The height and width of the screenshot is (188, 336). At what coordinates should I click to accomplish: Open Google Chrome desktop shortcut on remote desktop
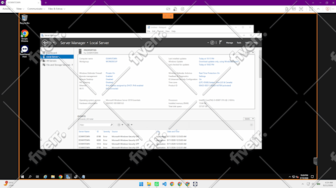click(x=25, y=35)
